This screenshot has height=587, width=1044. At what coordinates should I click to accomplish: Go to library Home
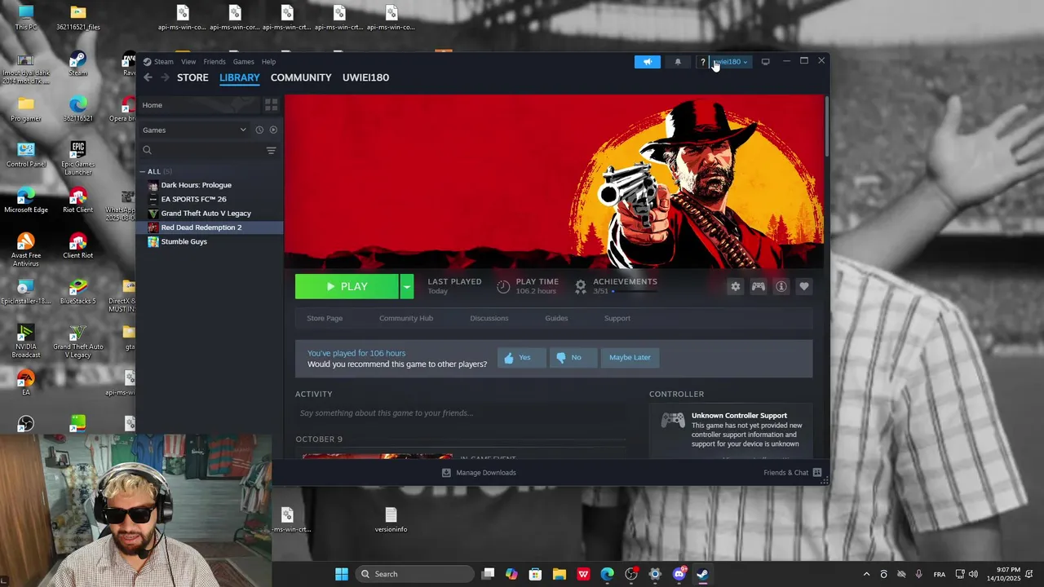click(199, 105)
